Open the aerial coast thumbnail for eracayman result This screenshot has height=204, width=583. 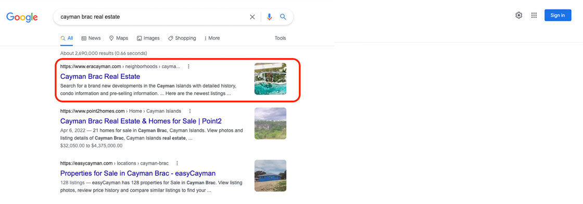(x=270, y=78)
